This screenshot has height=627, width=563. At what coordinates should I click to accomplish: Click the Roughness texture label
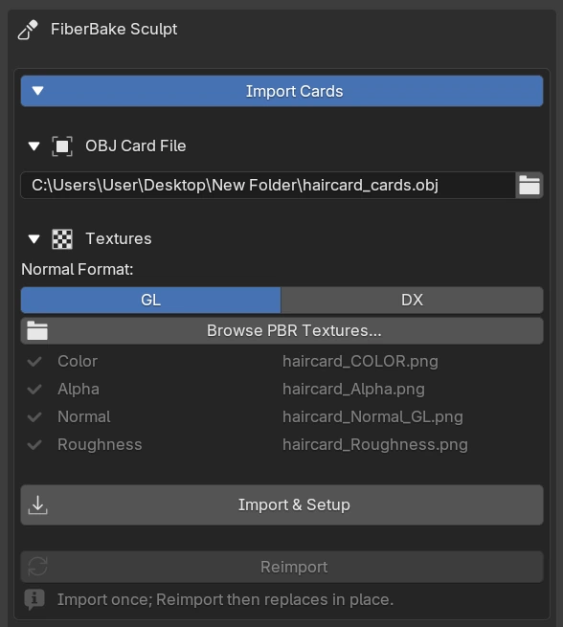click(100, 445)
